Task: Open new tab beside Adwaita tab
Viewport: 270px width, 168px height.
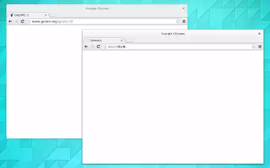Action: click(x=129, y=41)
